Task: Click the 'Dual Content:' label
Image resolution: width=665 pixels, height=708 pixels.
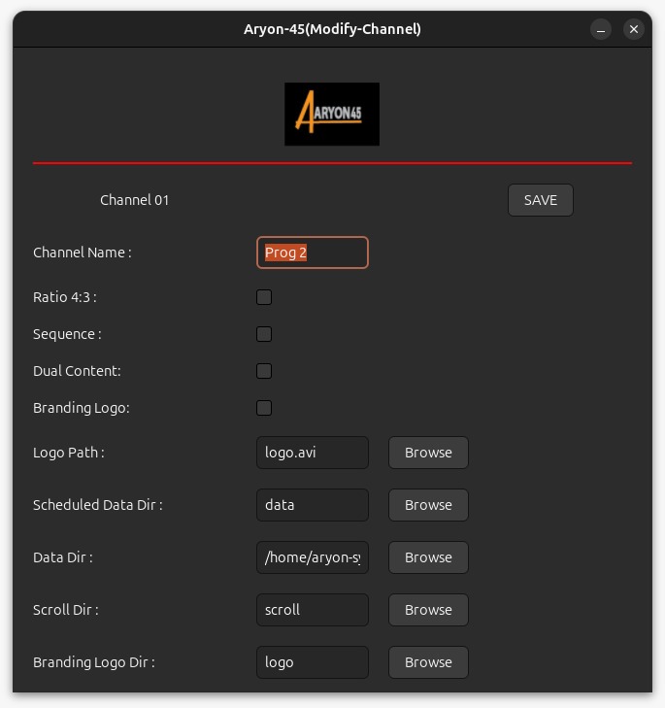Action: 77,371
